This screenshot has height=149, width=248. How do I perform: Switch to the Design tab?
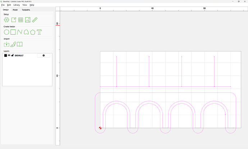(x=6, y=10)
